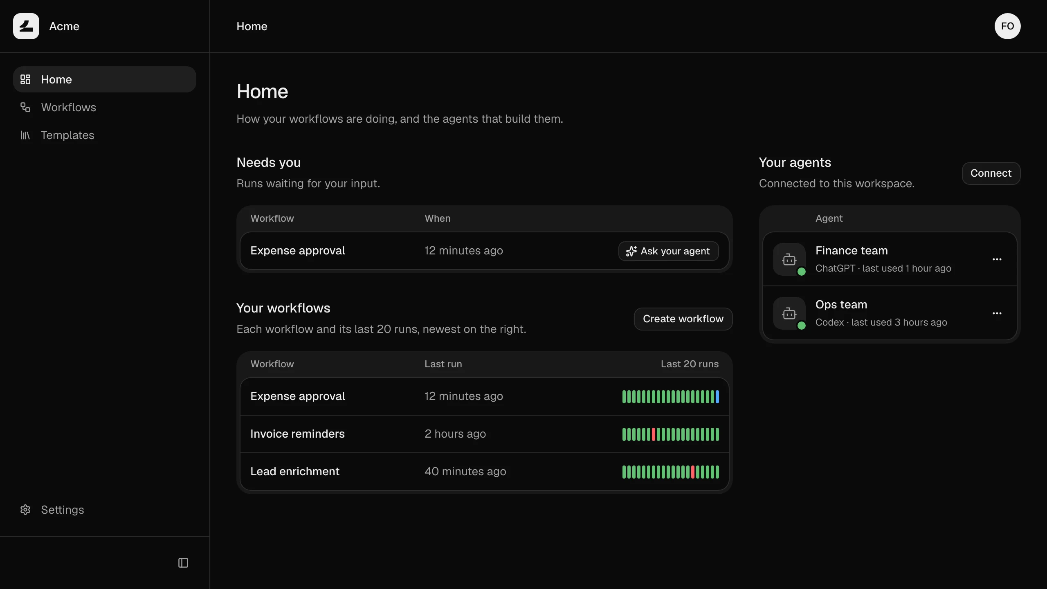Go to Home in the sidebar
1047x589 pixels.
click(105, 79)
